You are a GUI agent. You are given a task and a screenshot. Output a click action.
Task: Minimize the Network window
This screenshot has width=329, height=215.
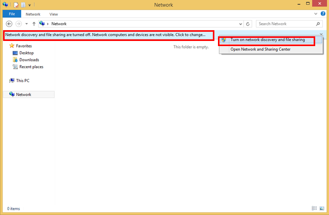(299, 4)
